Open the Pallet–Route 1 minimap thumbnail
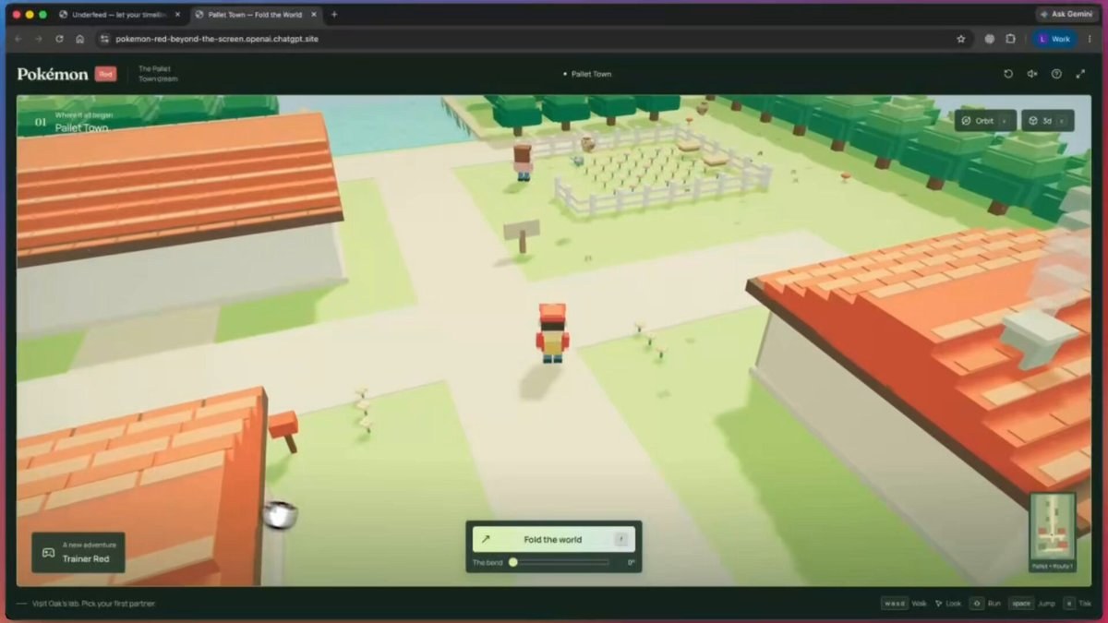This screenshot has height=623, width=1108. [x=1053, y=533]
